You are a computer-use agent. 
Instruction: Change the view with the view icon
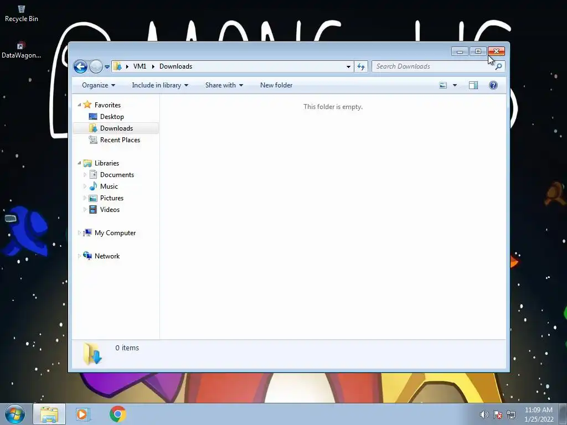point(443,85)
